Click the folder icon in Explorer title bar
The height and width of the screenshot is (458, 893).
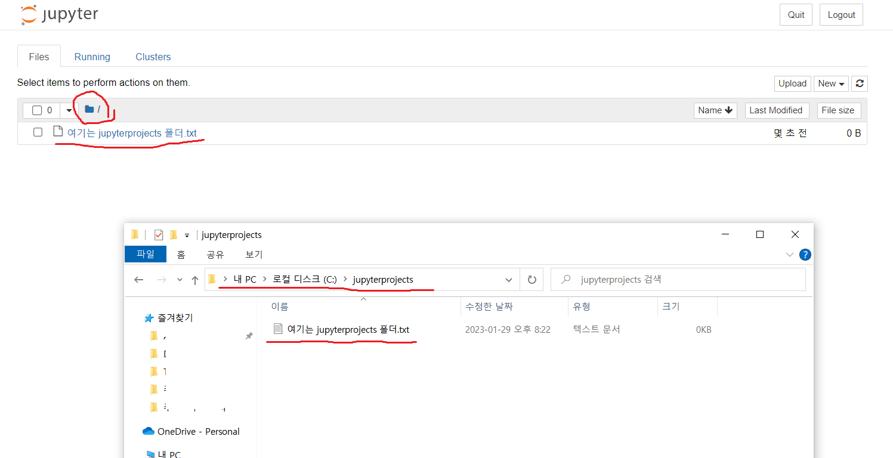tap(135, 234)
